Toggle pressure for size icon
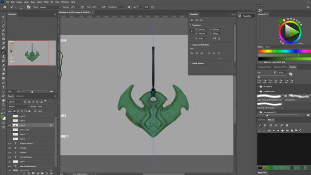 (147, 7)
